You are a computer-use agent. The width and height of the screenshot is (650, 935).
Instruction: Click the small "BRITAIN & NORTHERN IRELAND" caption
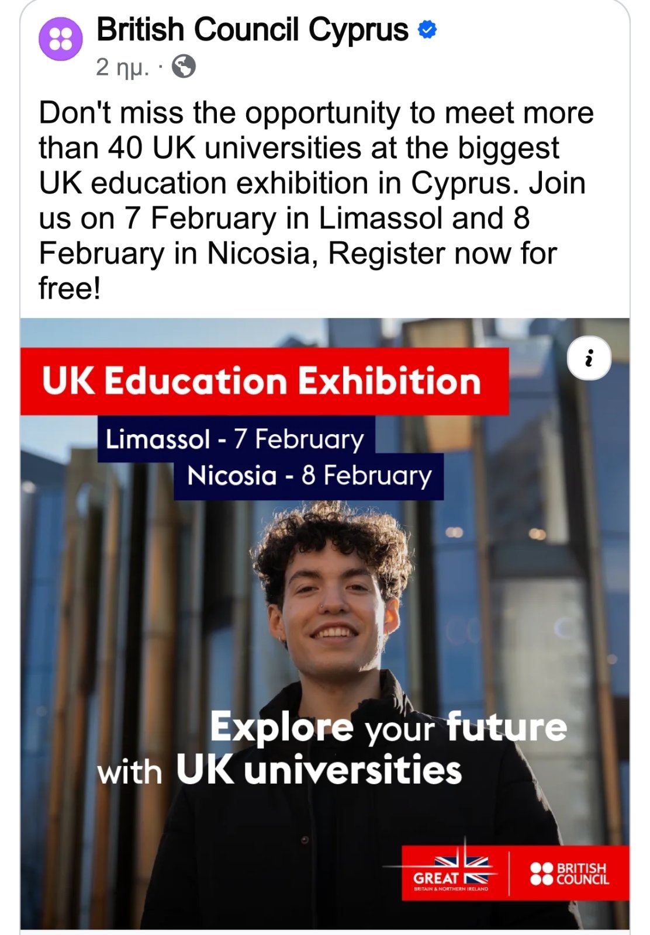coord(451,889)
